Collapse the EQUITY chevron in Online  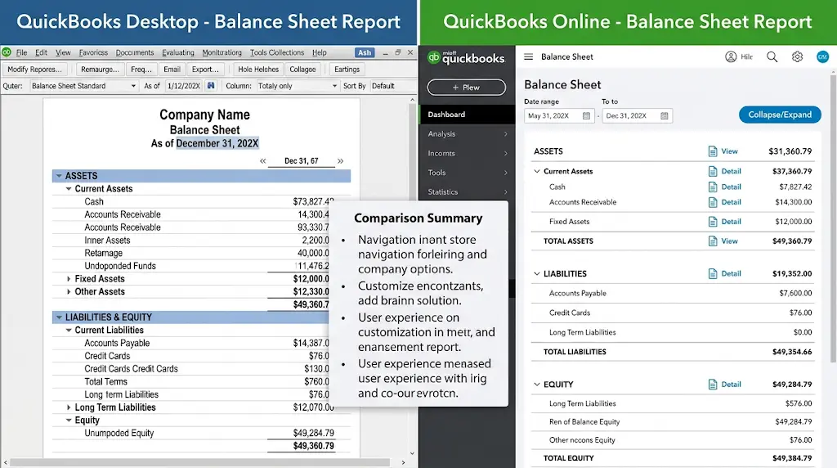(x=537, y=384)
